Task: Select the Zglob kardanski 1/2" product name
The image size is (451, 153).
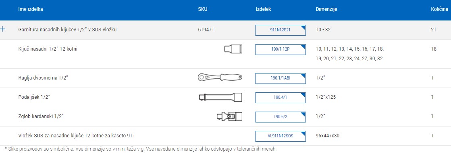Action: (x=41, y=116)
